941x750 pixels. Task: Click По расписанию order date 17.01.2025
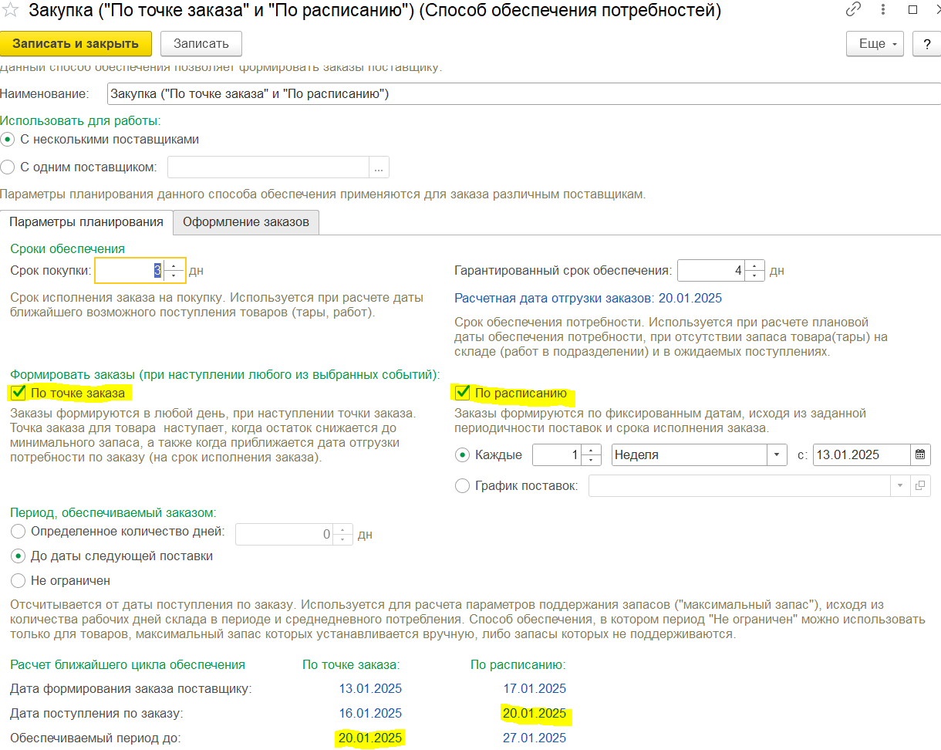(534, 688)
